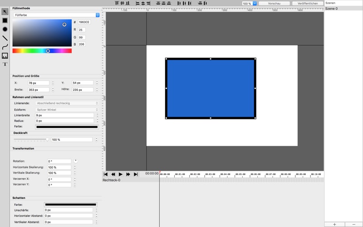Viewport: 363px width, 227px height.
Task: Open the shadow Farbe color swatch
Action: tap(71, 205)
